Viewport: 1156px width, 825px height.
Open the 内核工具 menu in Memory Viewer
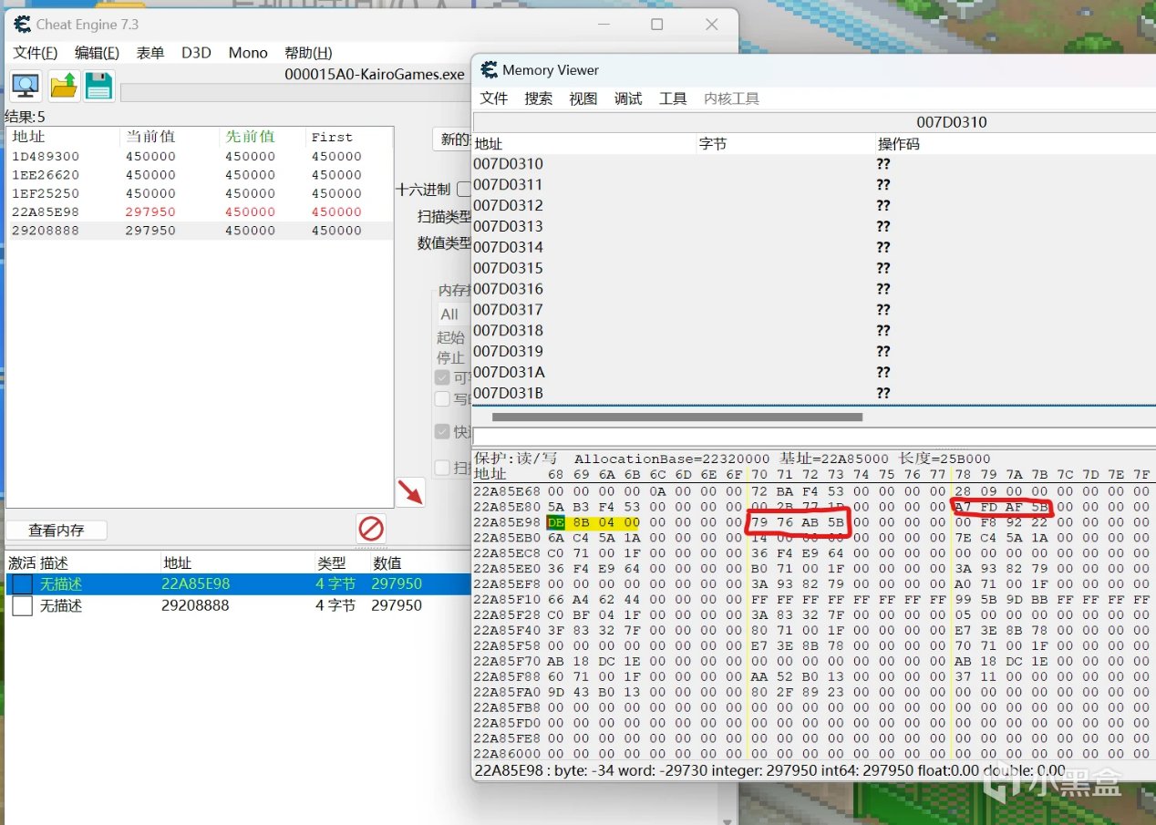(x=732, y=98)
